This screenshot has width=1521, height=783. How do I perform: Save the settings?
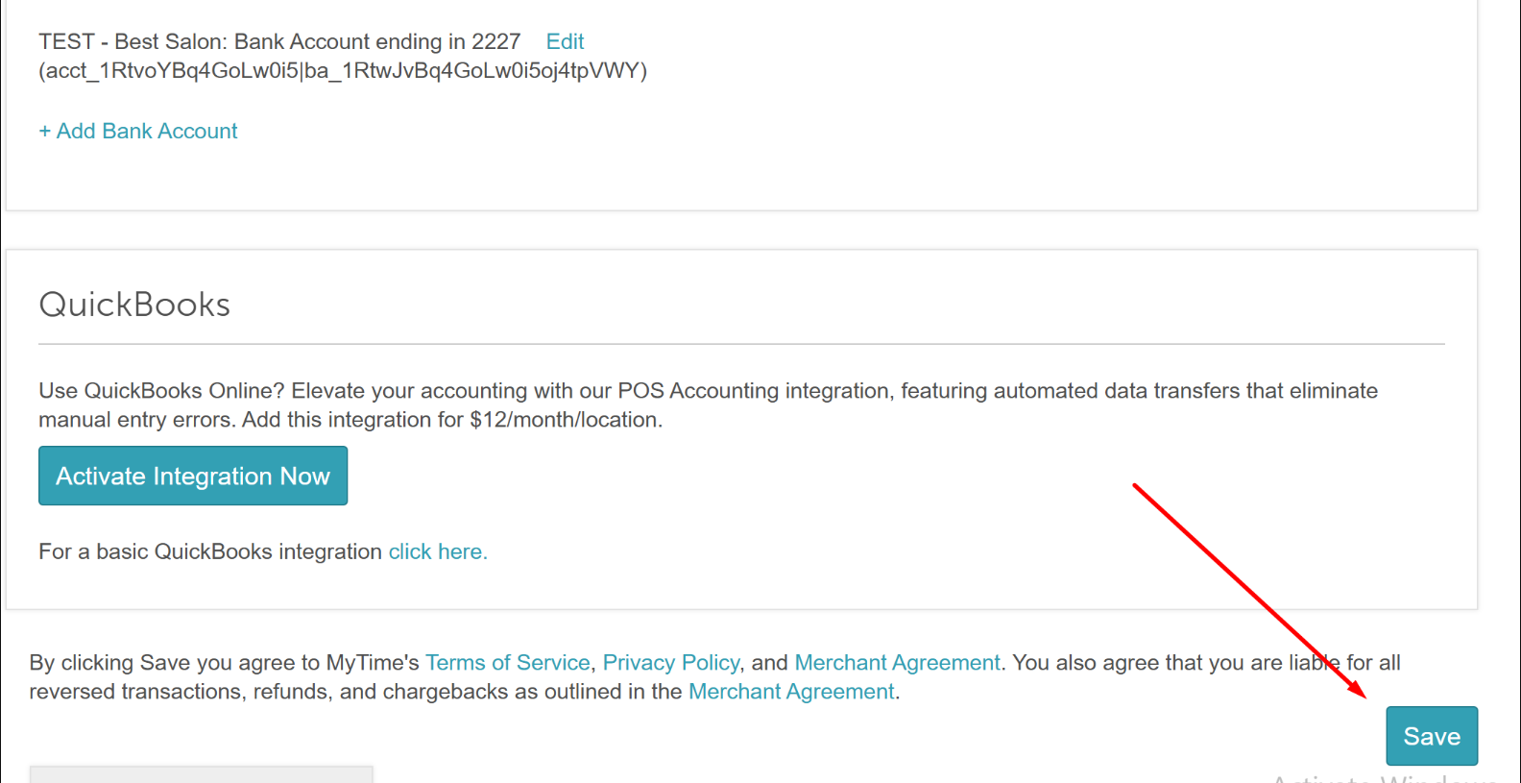1432,736
